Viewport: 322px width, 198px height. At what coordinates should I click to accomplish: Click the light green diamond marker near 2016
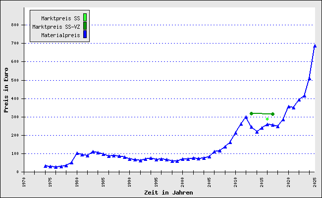(267, 119)
